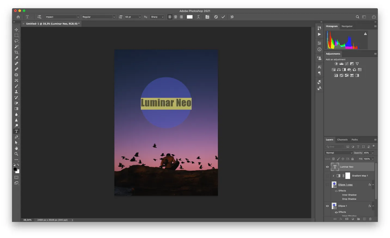Right align text

click(181, 17)
